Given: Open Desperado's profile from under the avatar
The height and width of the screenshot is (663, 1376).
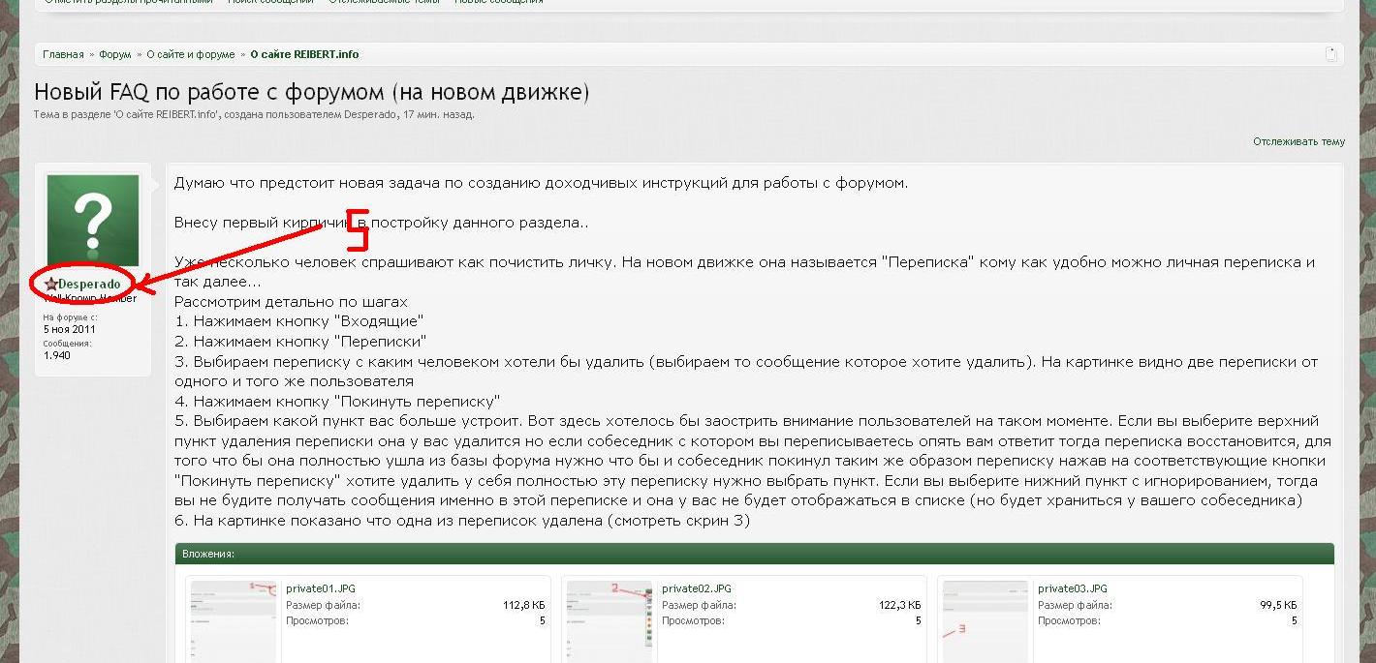Looking at the screenshot, I should tap(89, 284).
